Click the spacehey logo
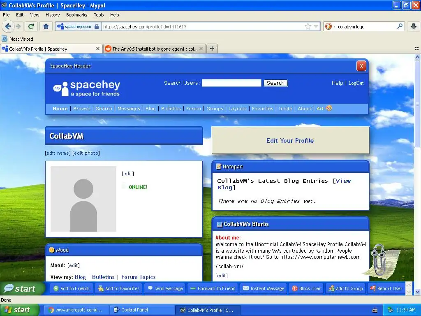 (x=86, y=88)
